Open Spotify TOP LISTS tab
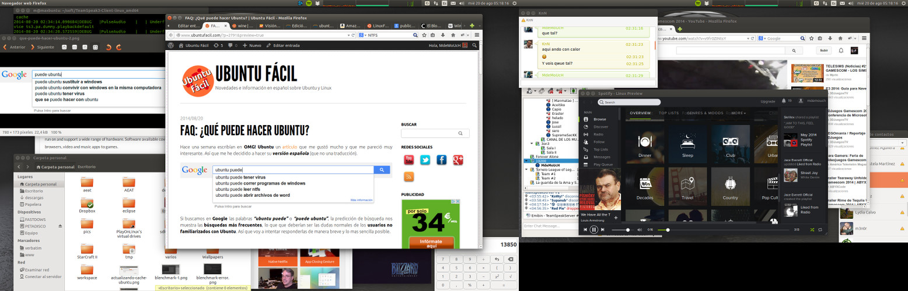This screenshot has width=908, height=291. point(669,113)
